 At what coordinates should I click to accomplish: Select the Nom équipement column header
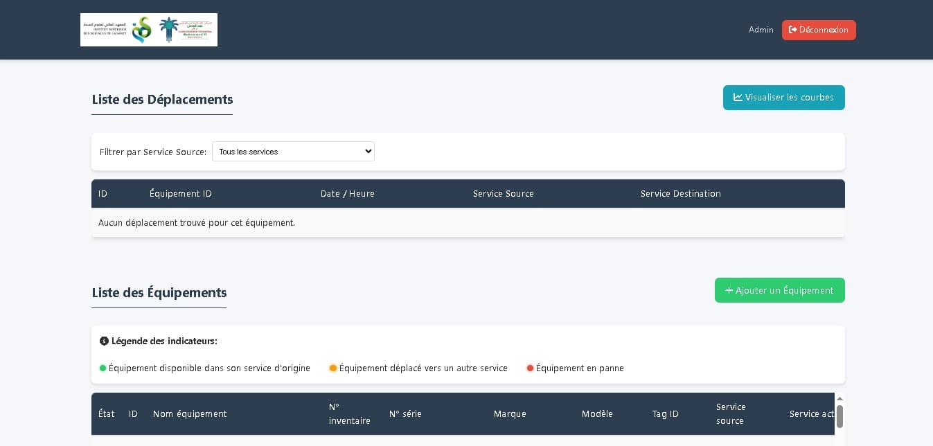190,414
